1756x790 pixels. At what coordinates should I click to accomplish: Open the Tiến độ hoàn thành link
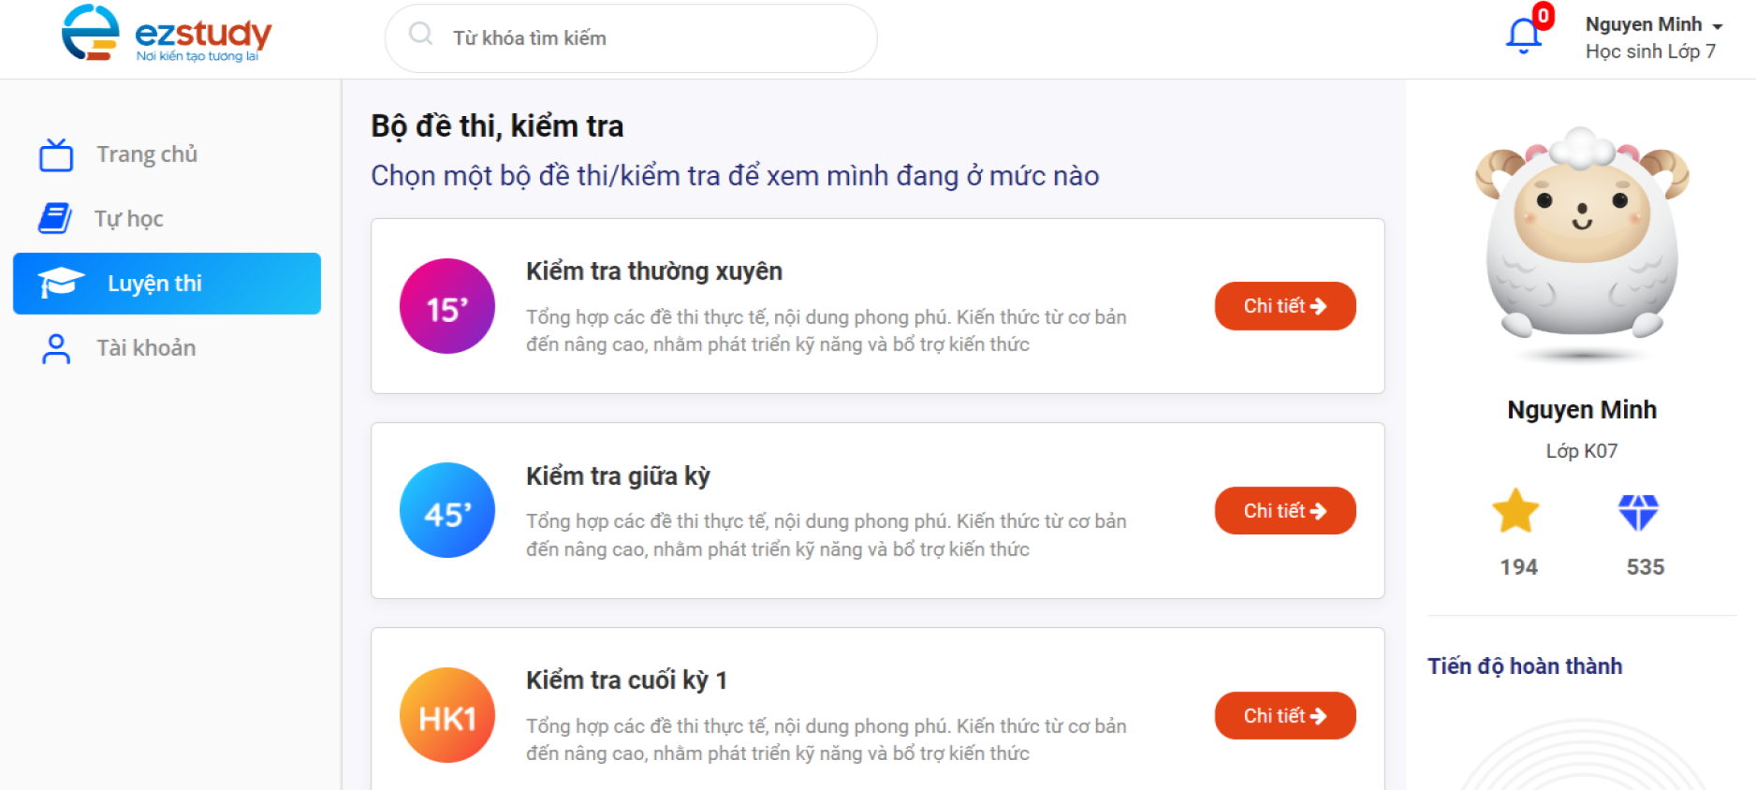click(1525, 666)
